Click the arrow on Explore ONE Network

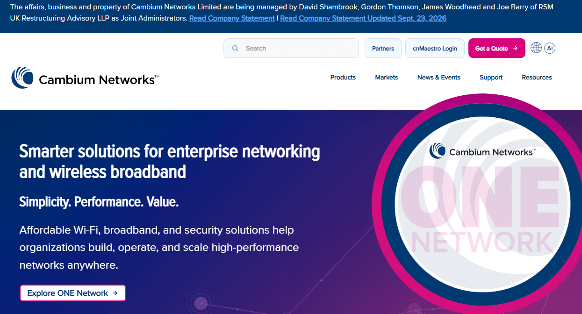point(115,293)
